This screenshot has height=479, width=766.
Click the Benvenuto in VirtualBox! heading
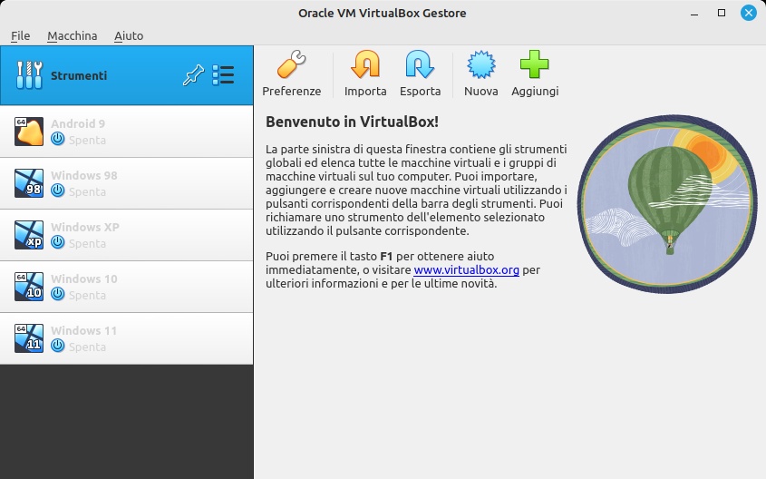pyautogui.click(x=352, y=122)
